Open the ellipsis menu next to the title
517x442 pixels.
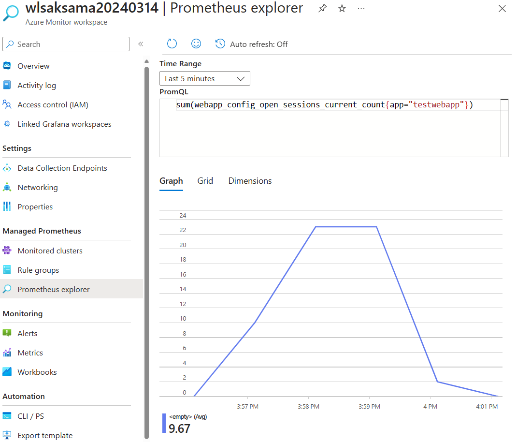(x=360, y=8)
